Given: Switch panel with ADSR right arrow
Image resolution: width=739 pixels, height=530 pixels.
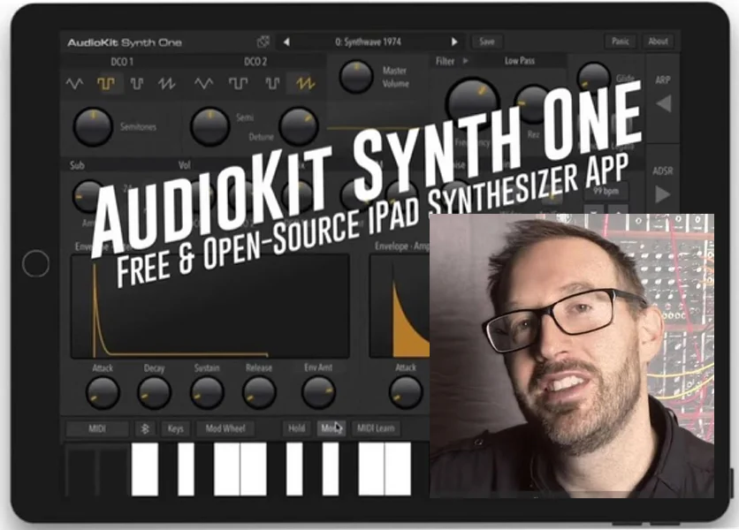Looking at the screenshot, I should 663,194.
